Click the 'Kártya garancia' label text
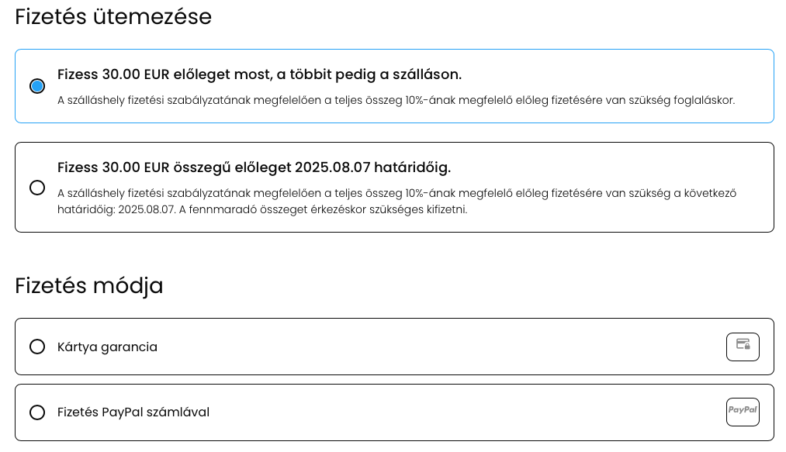 tap(107, 347)
